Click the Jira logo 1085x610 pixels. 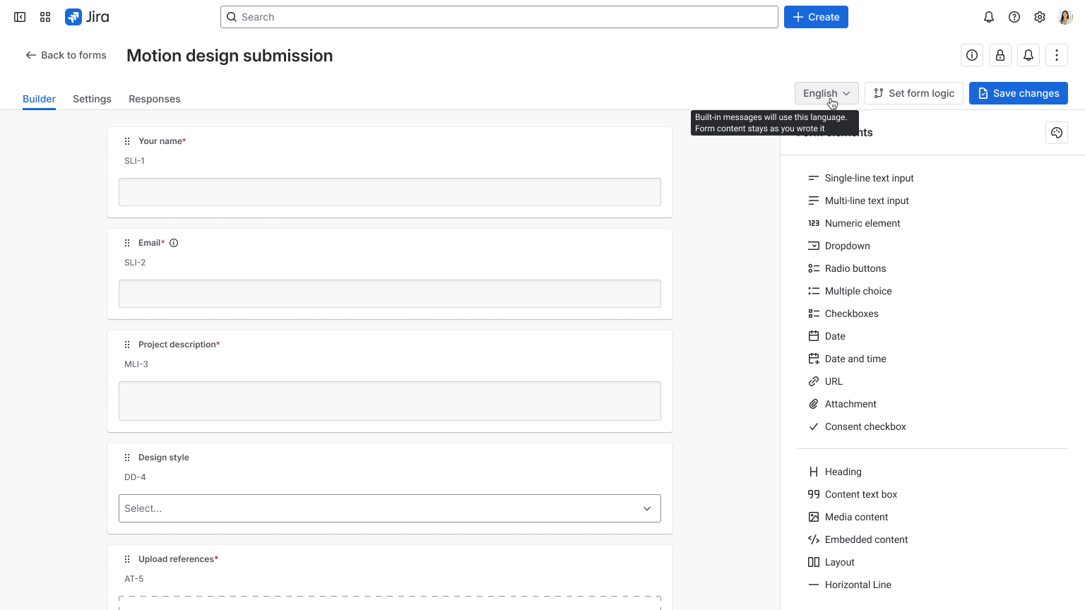(x=87, y=17)
